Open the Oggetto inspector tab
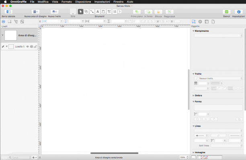 tap(194, 22)
